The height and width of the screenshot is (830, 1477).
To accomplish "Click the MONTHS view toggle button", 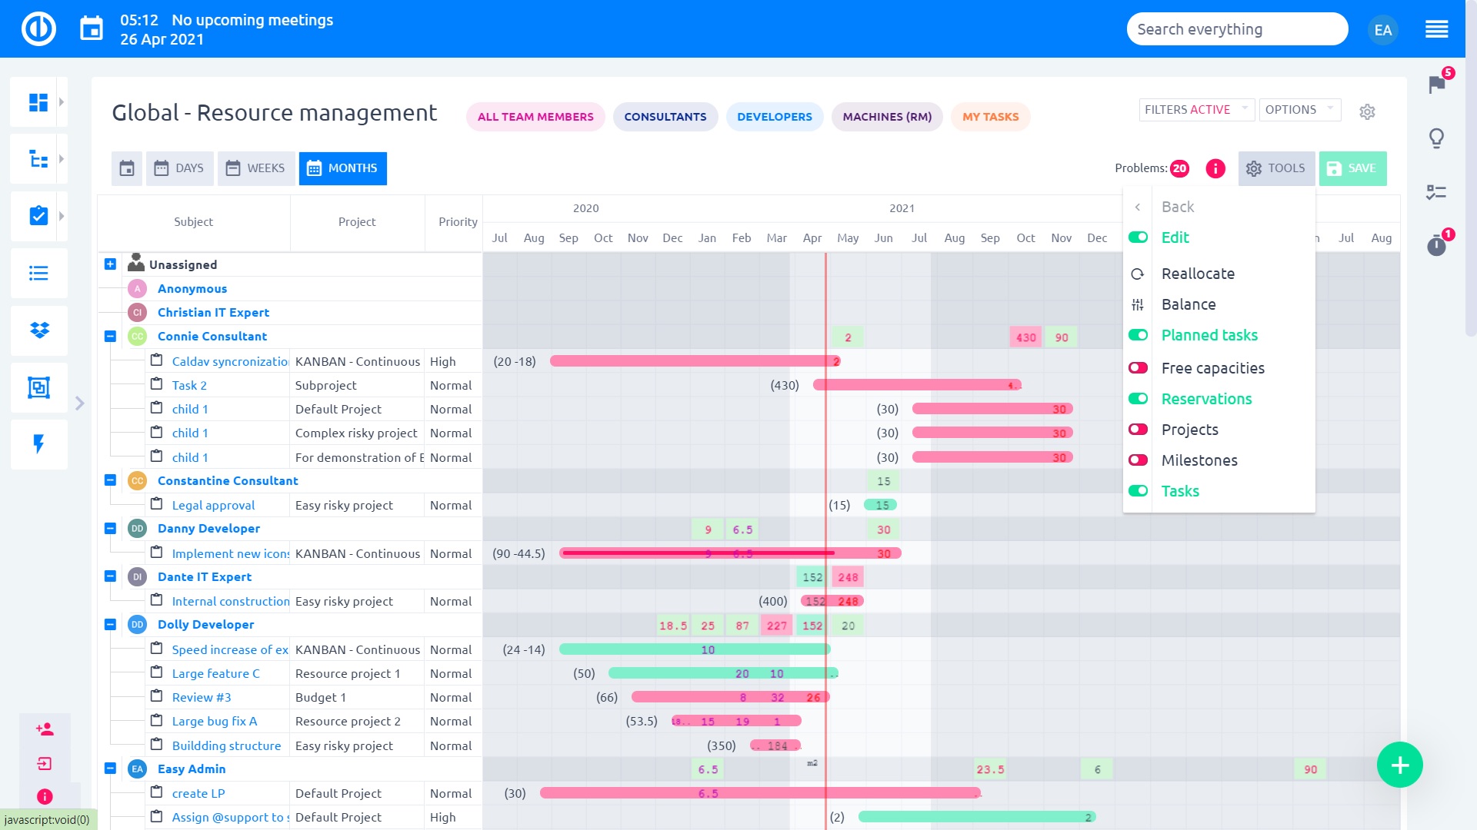I will click(343, 168).
